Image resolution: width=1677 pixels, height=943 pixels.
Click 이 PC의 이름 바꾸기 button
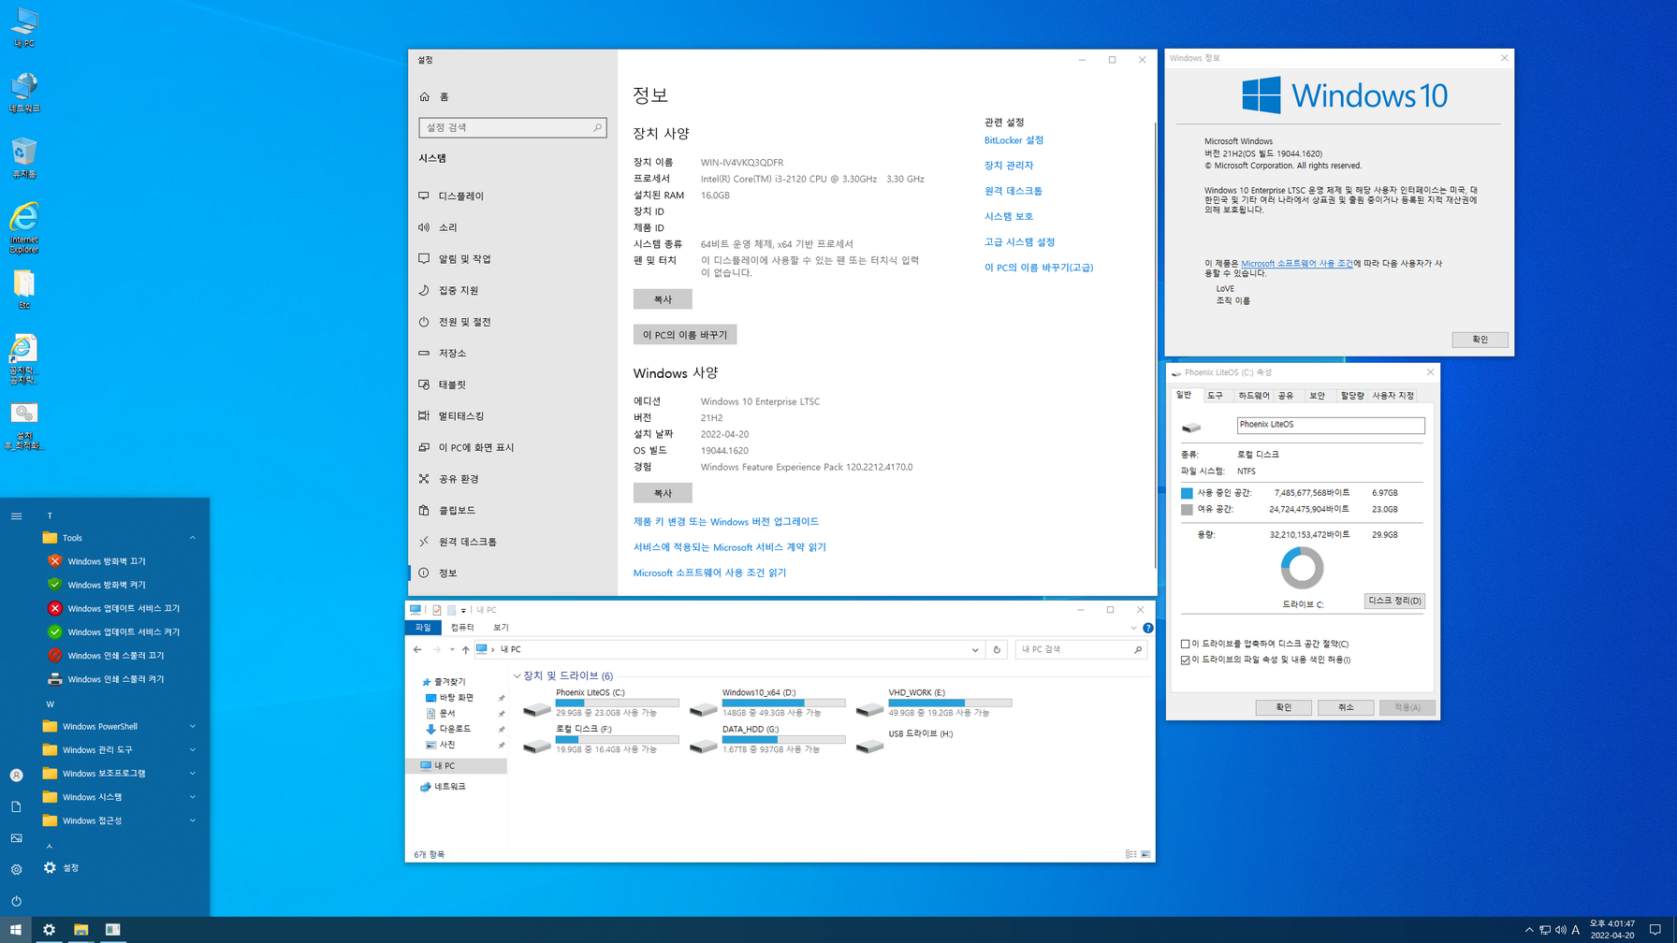point(685,335)
